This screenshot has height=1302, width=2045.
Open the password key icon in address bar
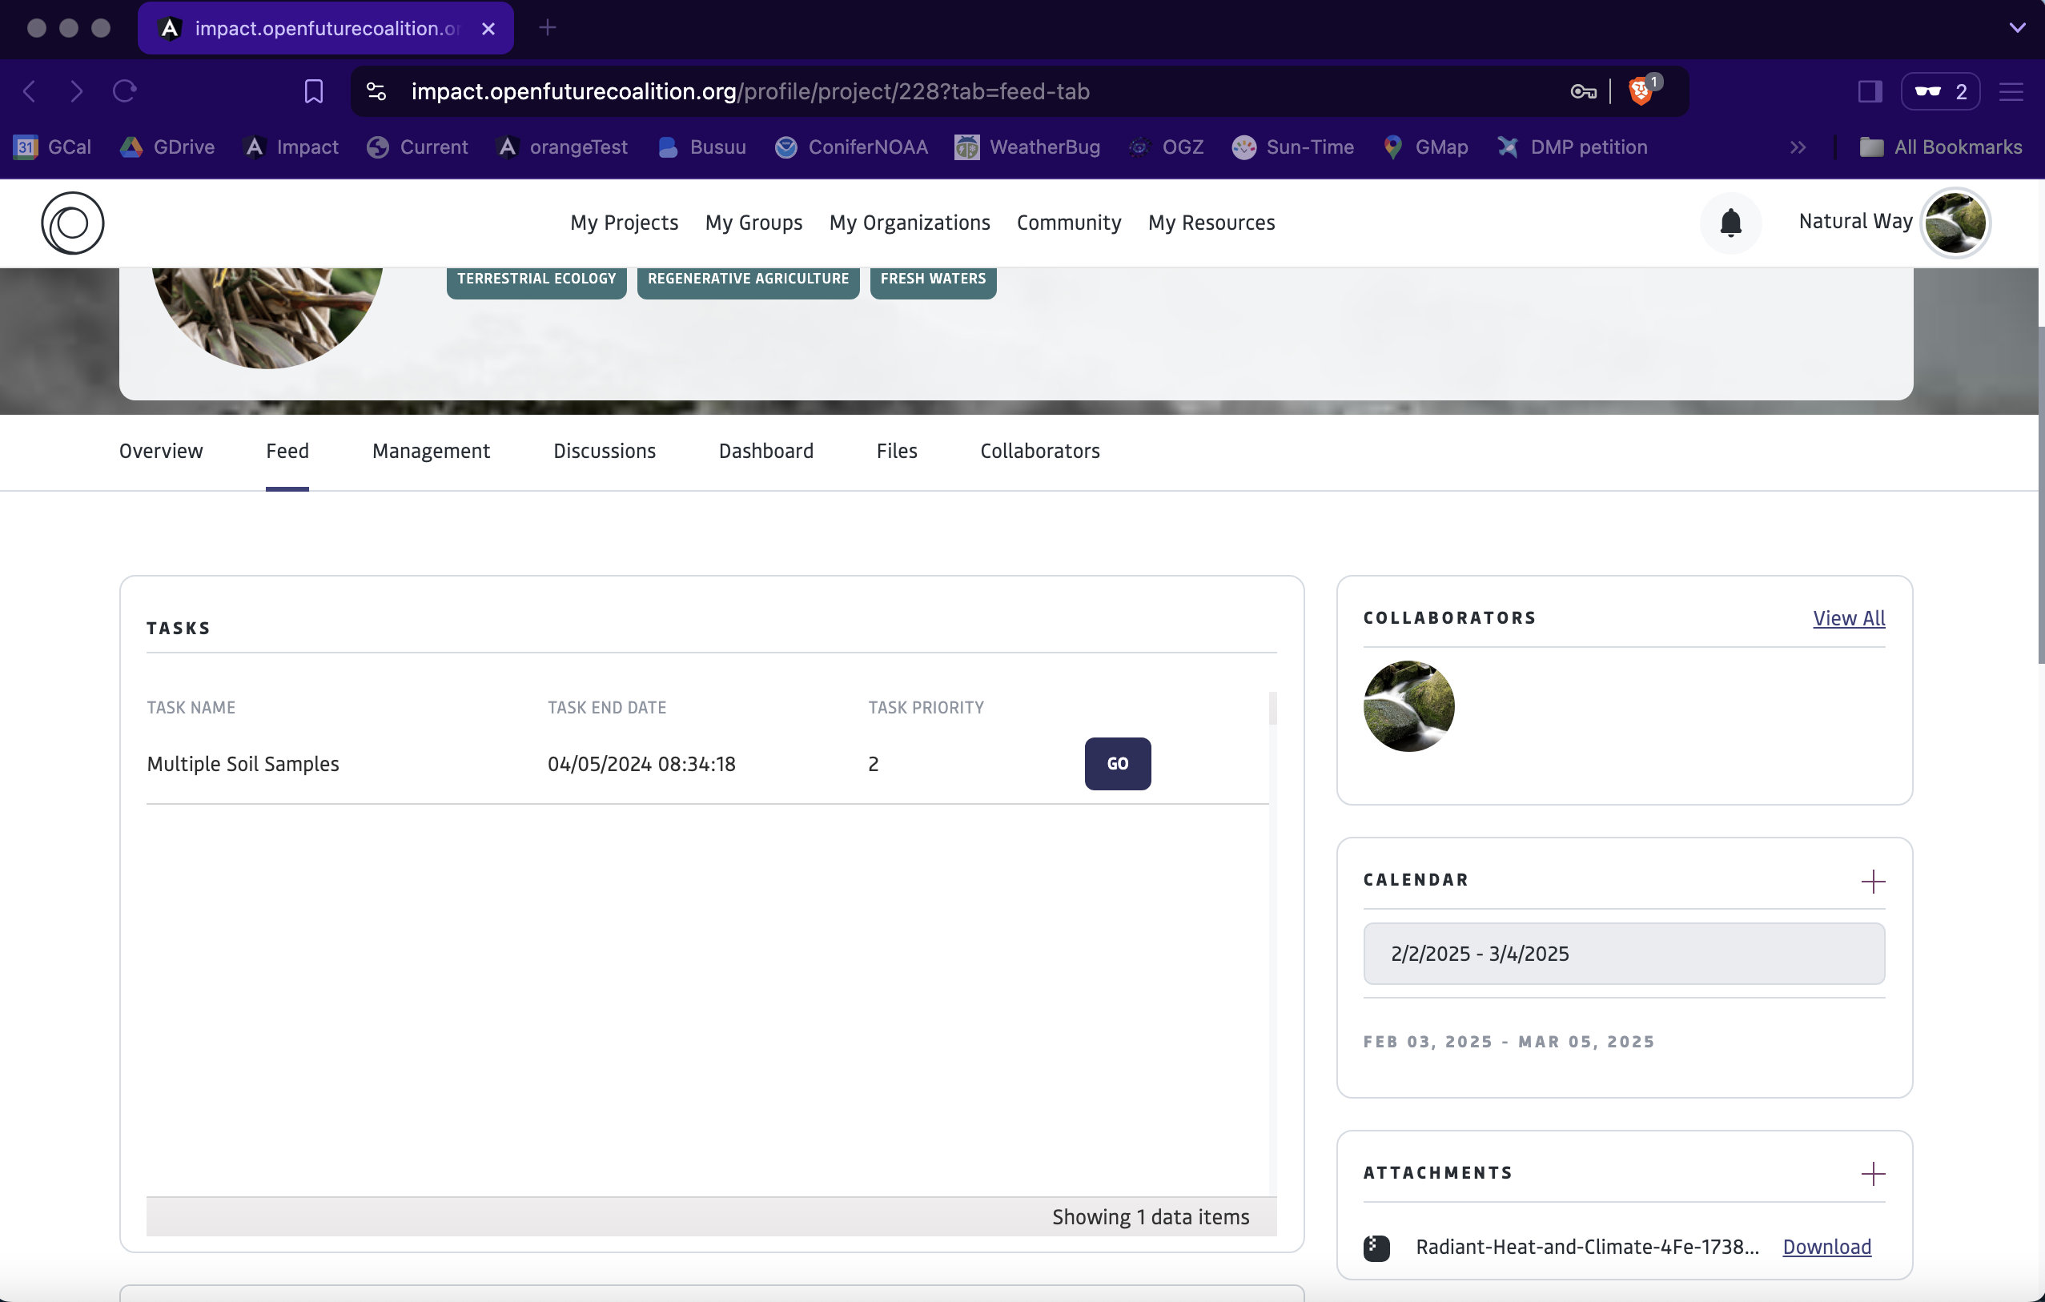click(1583, 90)
